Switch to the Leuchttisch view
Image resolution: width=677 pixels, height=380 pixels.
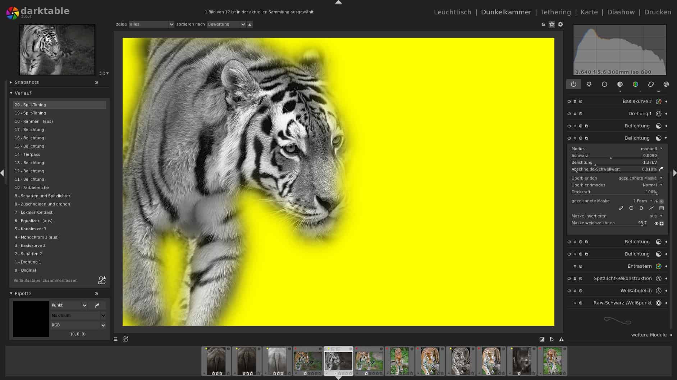pyautogui.click(x=452, y=12)
